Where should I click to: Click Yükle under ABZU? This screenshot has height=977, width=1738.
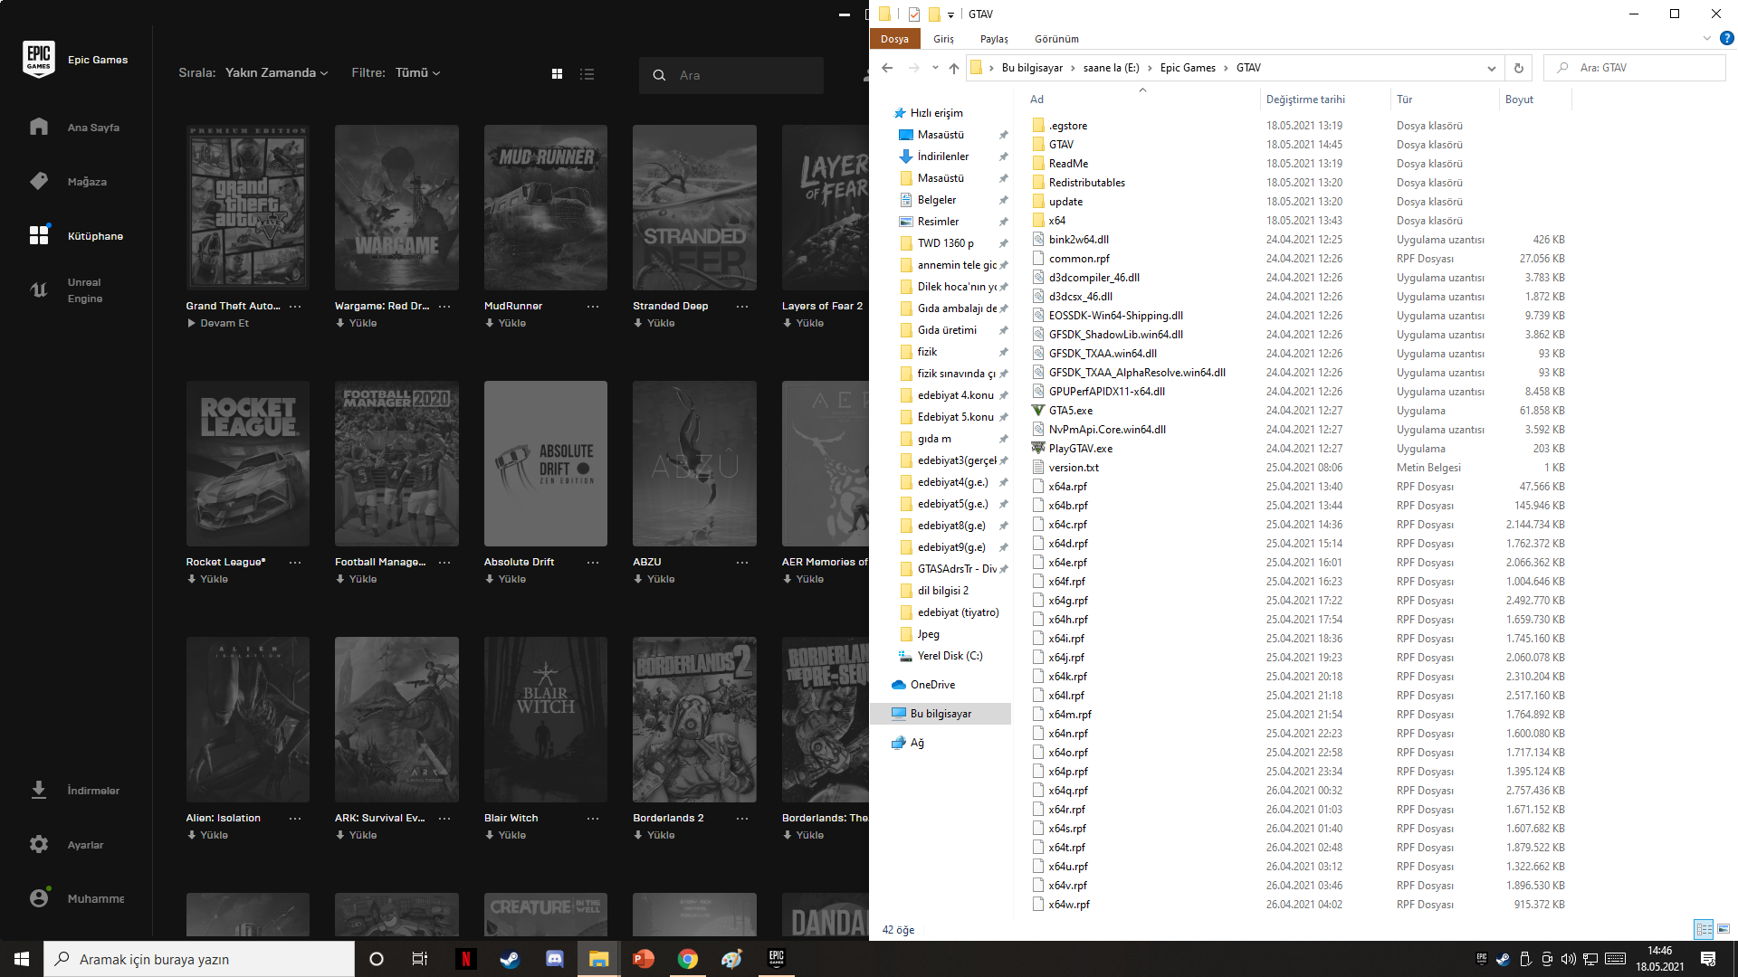[x=654, y=579]
